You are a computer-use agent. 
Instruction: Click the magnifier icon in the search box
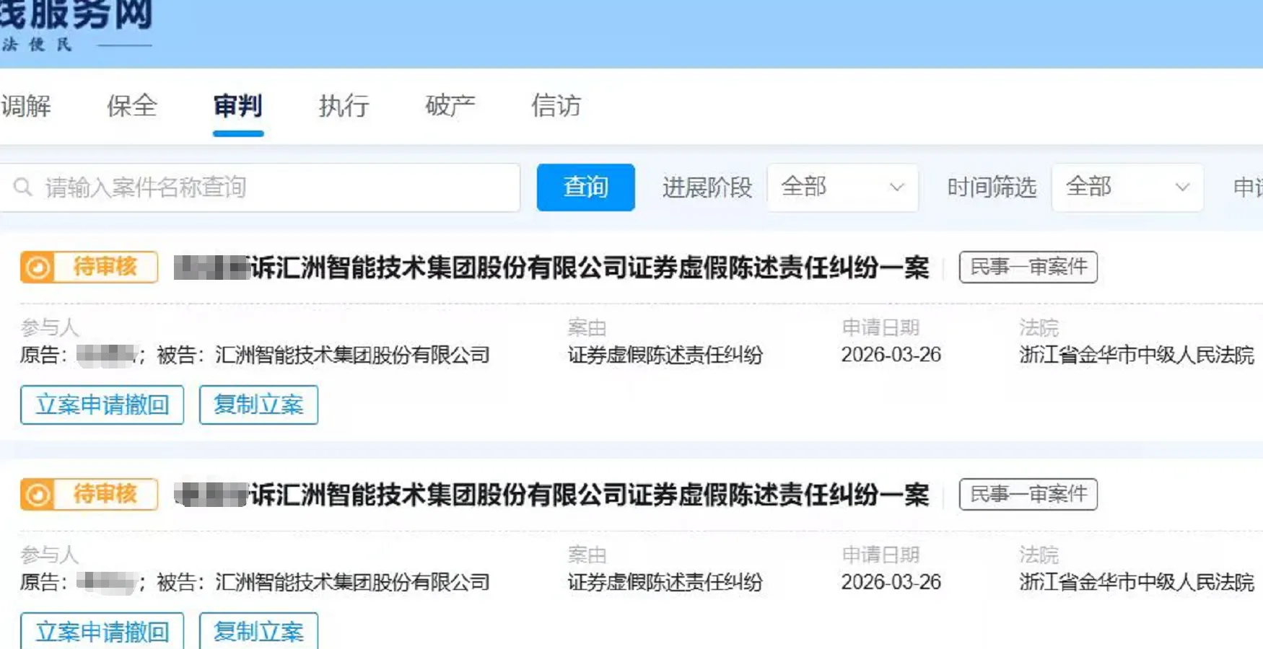coord(24,187)
